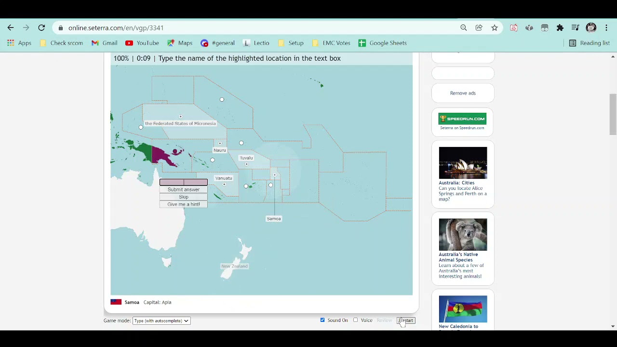Click the Federated States of Micronesia label
Viewport: 617px width, 347px height.
(180, 123)
